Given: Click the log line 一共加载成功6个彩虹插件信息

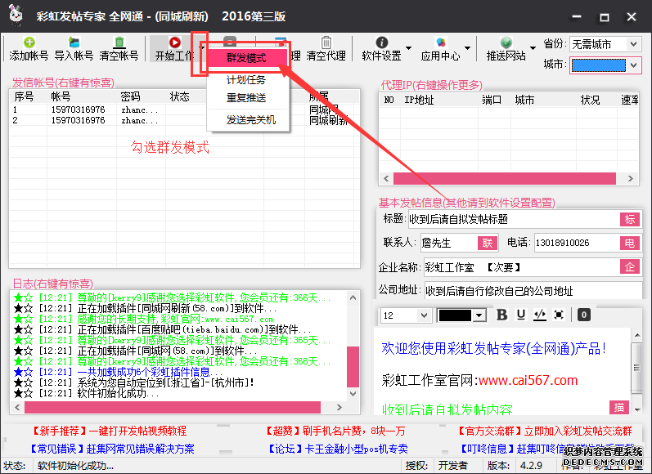Looking at the screenshot, I should (119, 372).
